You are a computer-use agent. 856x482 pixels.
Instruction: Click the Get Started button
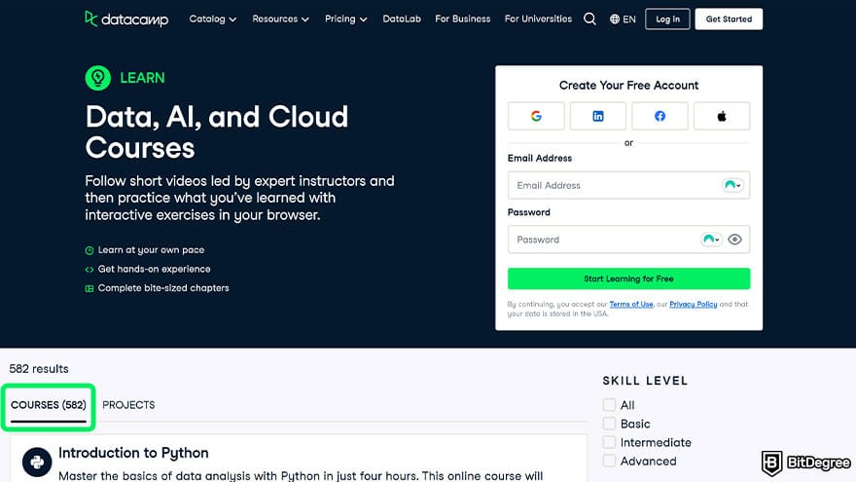pyautogui.click(x=729, y=19)
